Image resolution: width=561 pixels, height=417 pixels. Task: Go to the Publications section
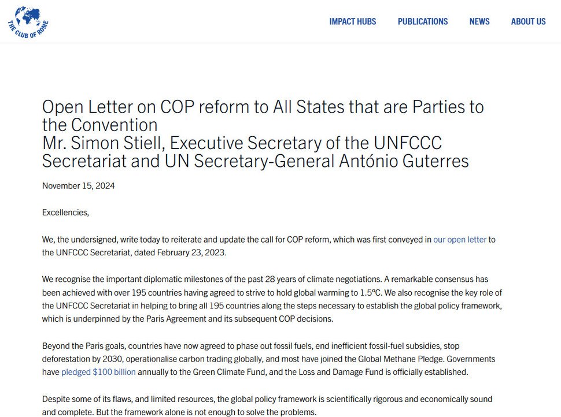(x=422, y=21)
